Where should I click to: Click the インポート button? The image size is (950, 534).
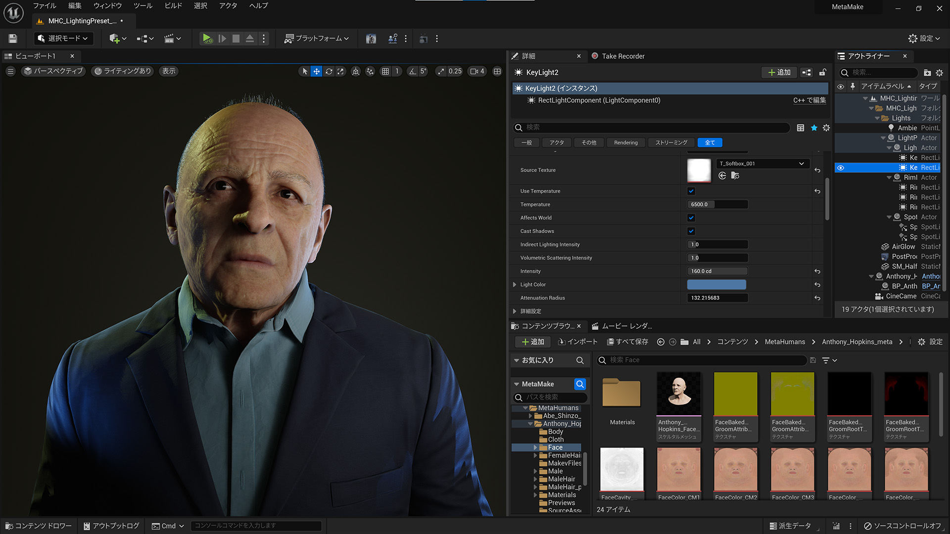[577, 342]
